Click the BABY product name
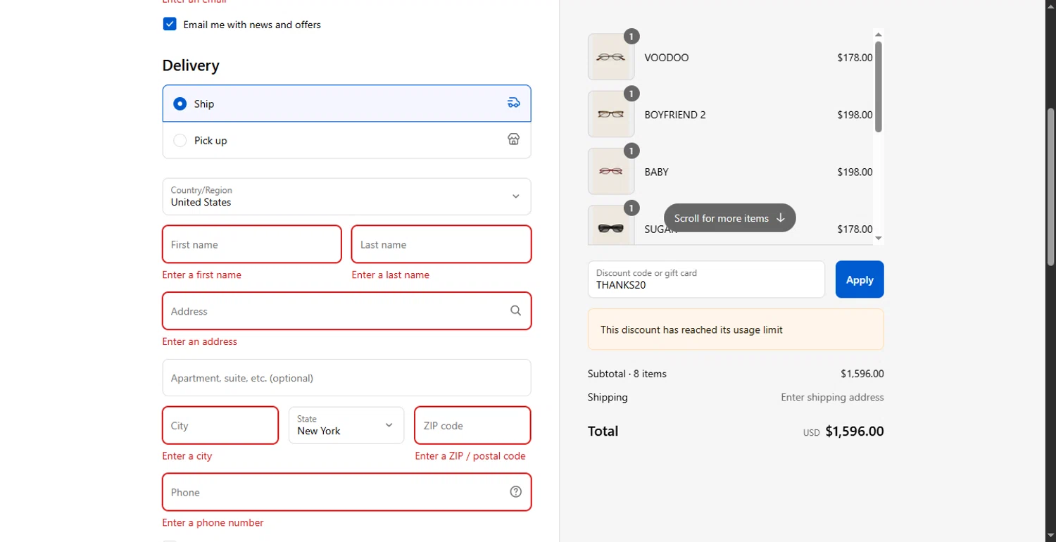The image size is (1056, 542). 657,172
